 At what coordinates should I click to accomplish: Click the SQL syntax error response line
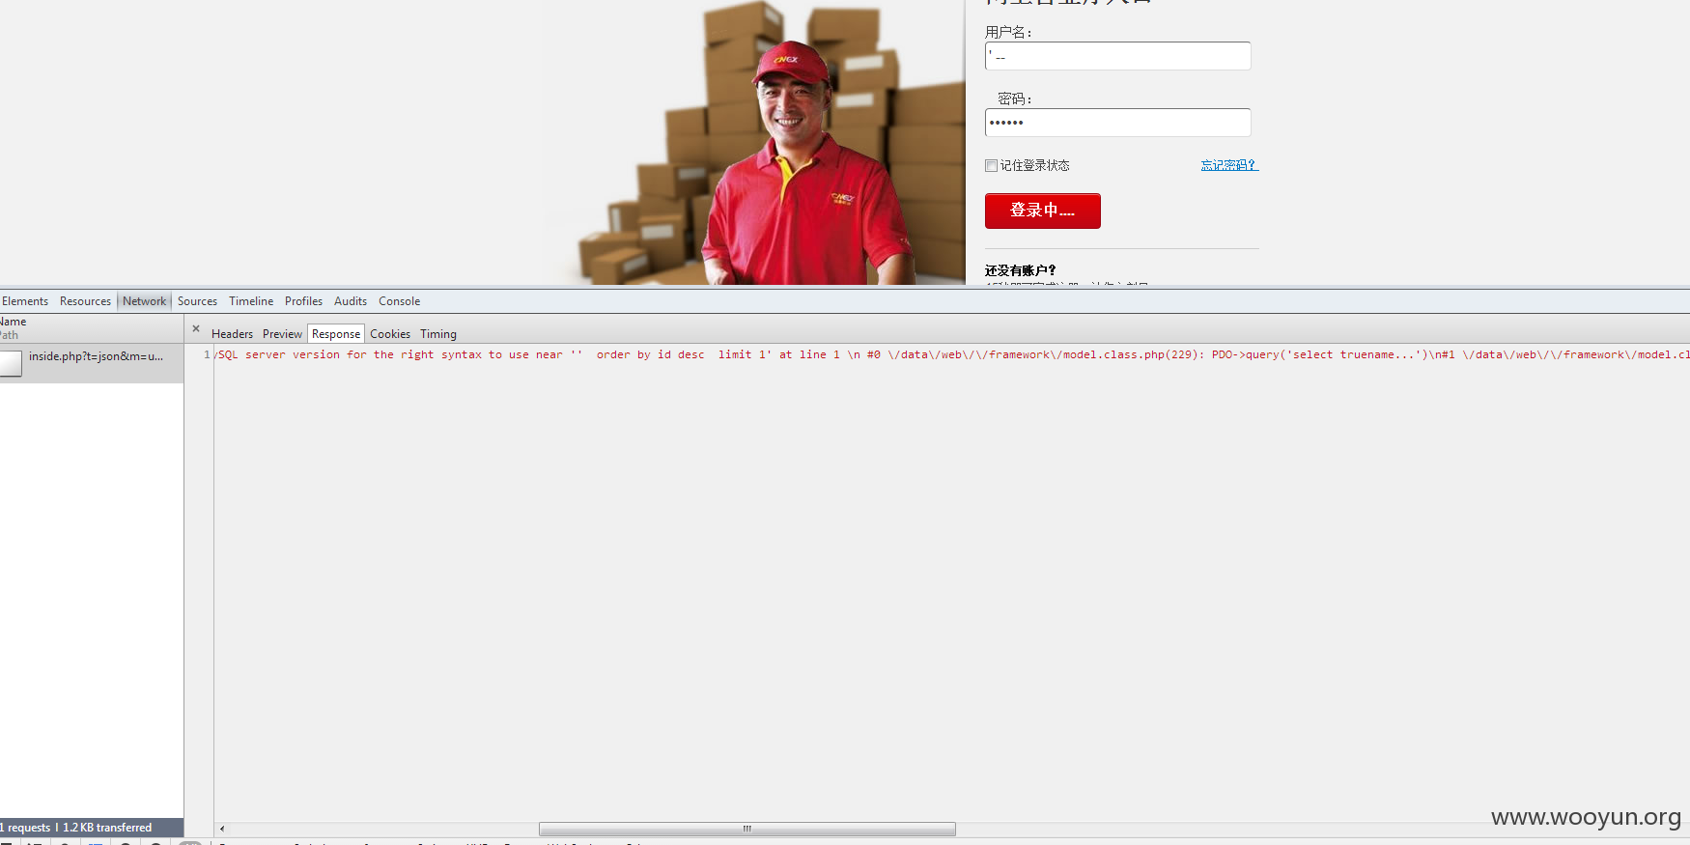(x=951, y=354)
